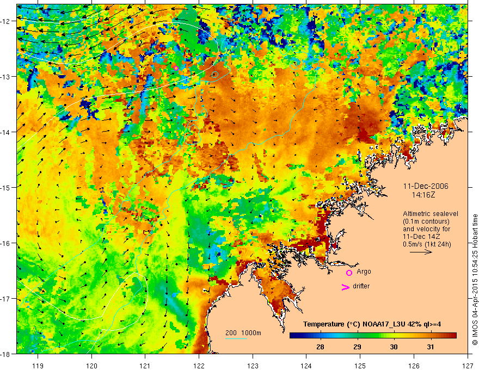Click the '30' value on the color bar
Image resolution: width=479 pixels, height=370 pixels.
tap(394, 347)
